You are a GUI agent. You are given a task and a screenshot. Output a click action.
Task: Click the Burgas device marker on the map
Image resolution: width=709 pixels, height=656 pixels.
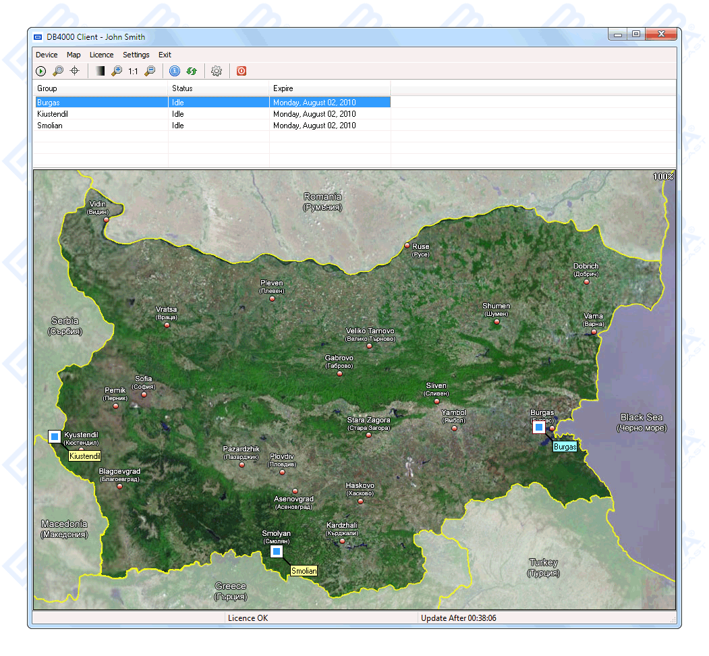tap(538, 427)
